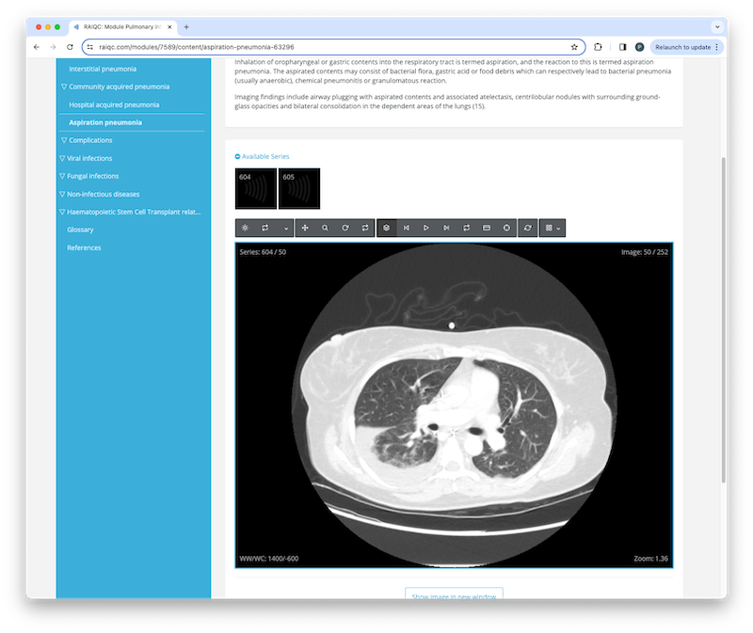The image size is (753, 633).
Task: Open the viewport layout grid dropdown
Action: (x=553, y=228)
